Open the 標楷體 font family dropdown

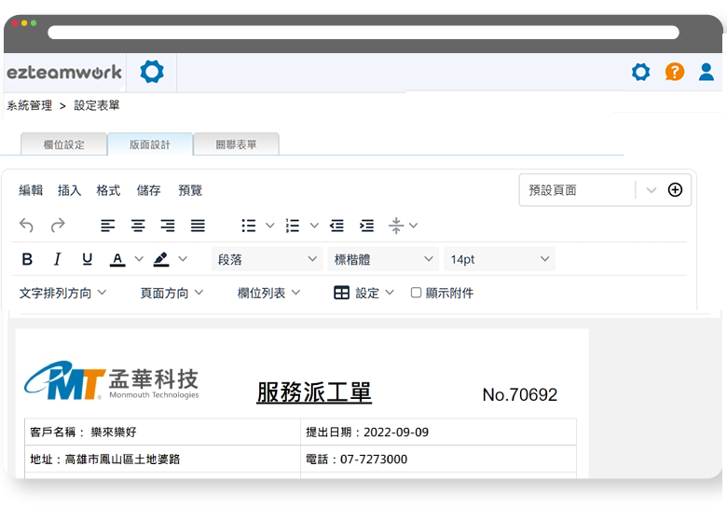(384, 259)
